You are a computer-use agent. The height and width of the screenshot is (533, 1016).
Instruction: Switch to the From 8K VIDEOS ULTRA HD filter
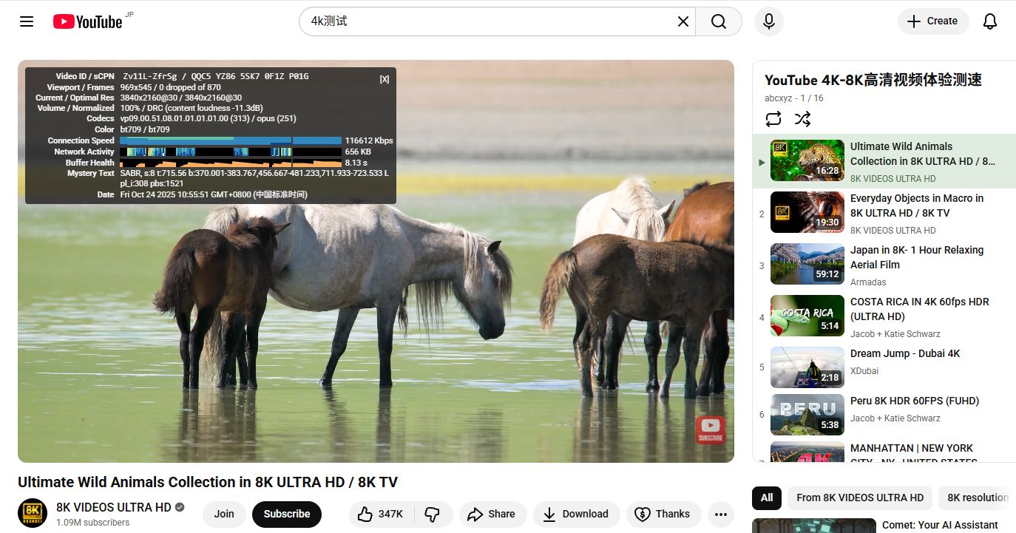click(859, 498)
